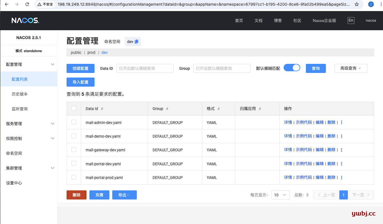
Task: Click the red 删除 batch button
Action: (x=77, y=195)
